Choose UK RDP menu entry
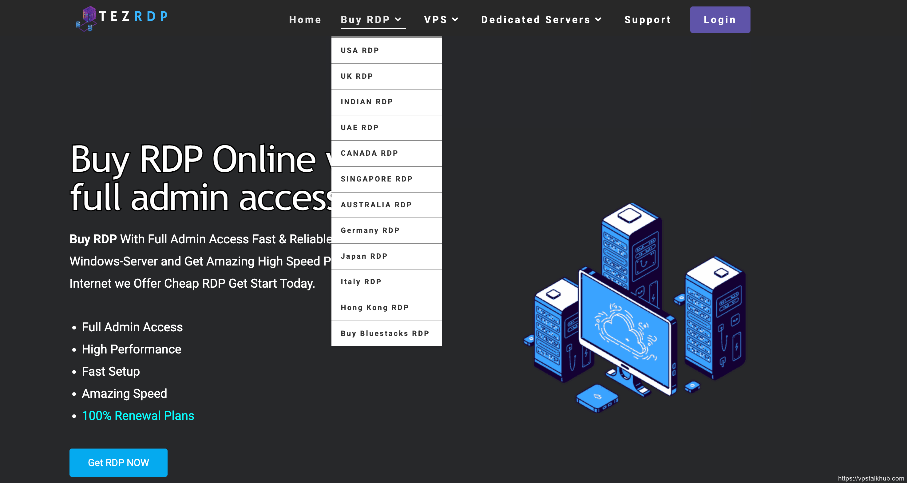This screenshot has width=907, height=483. pyautogui.click(x=357, y=76)
